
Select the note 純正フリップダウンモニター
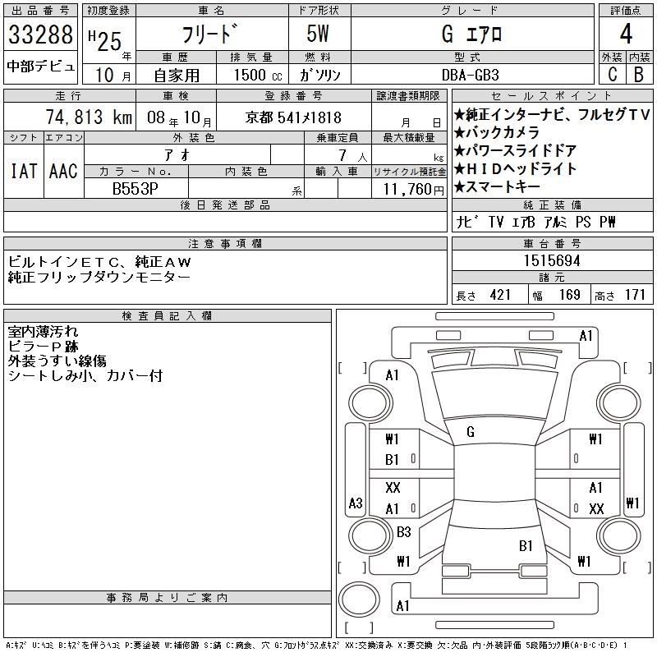99,277
